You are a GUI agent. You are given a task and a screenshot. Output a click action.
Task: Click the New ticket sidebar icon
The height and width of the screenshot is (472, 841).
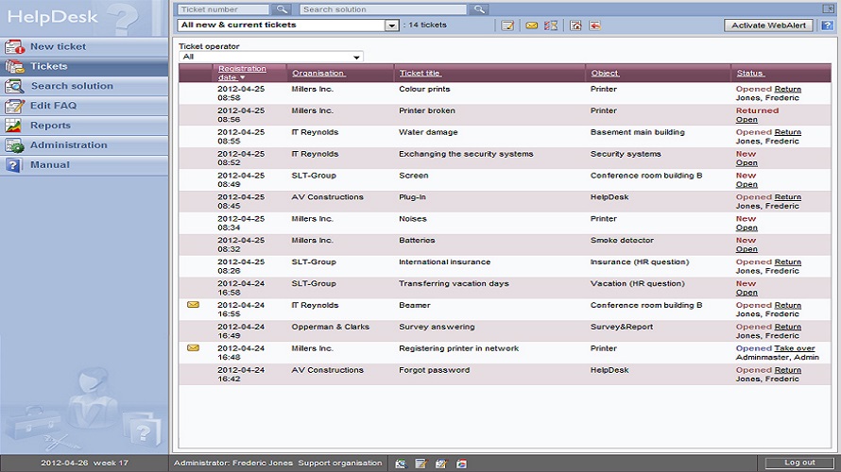pos(14,47)
